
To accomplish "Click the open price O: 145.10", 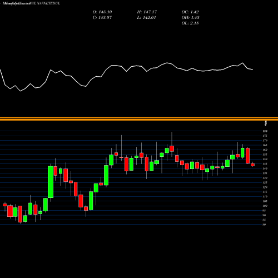I will [102, 12].
